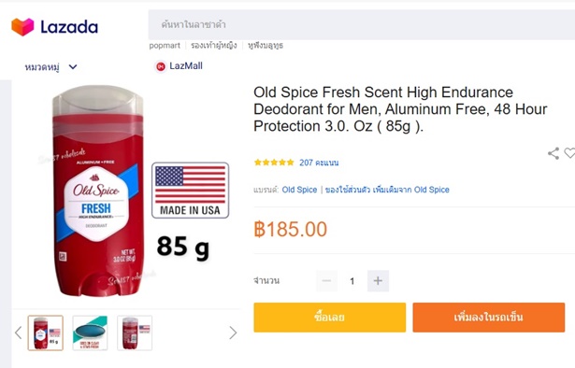Select the blue deodorant stick thumbnail

[90, 333]
